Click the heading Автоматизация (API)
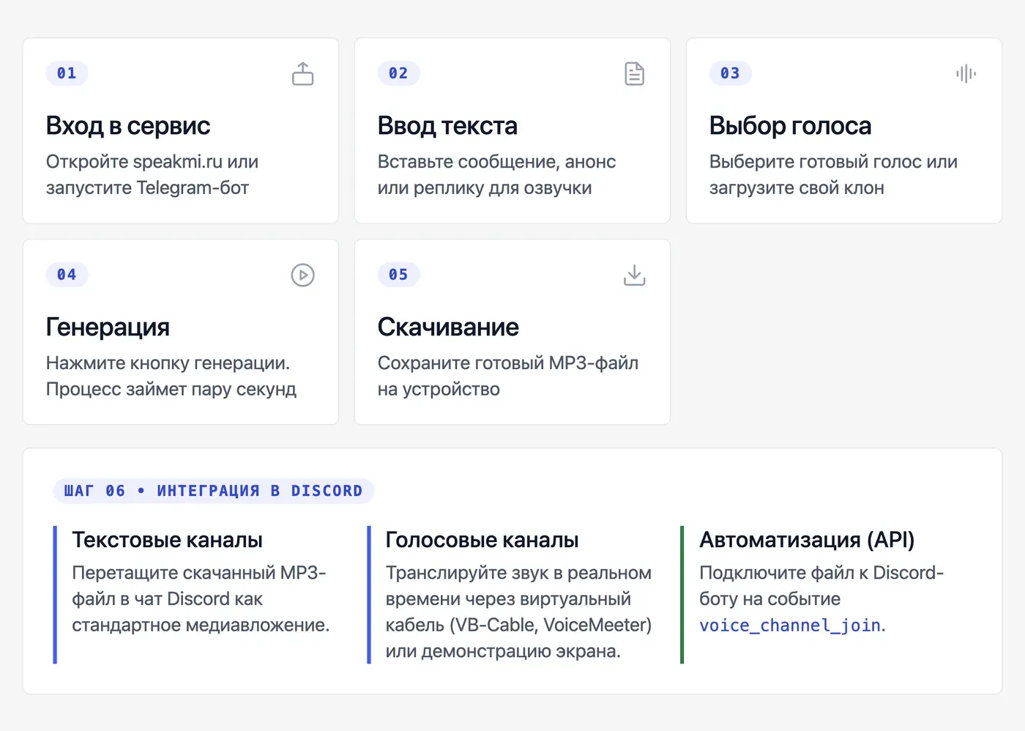This screenshot has height=731, width=1025. click(x=807, y=541)
